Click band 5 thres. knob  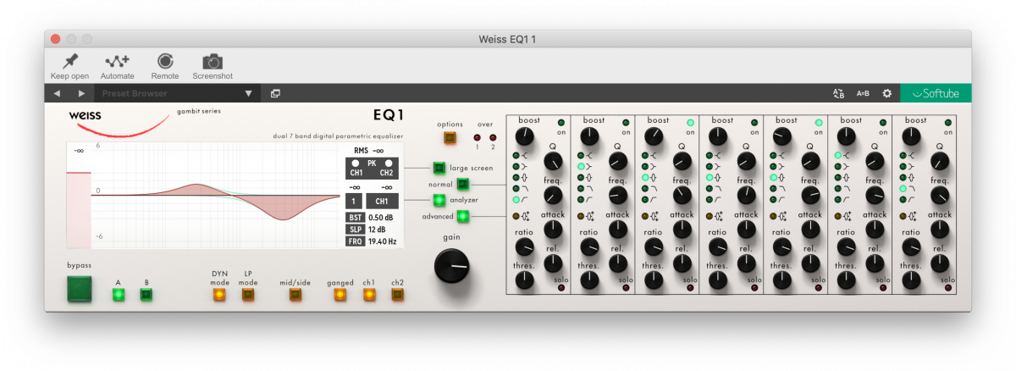click(782, 280)
